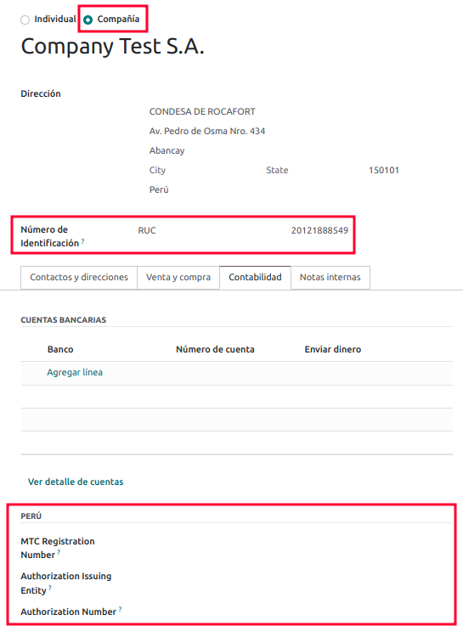463x637 pixels.
Task: Click the Dirección label
Action: [41, 93]
